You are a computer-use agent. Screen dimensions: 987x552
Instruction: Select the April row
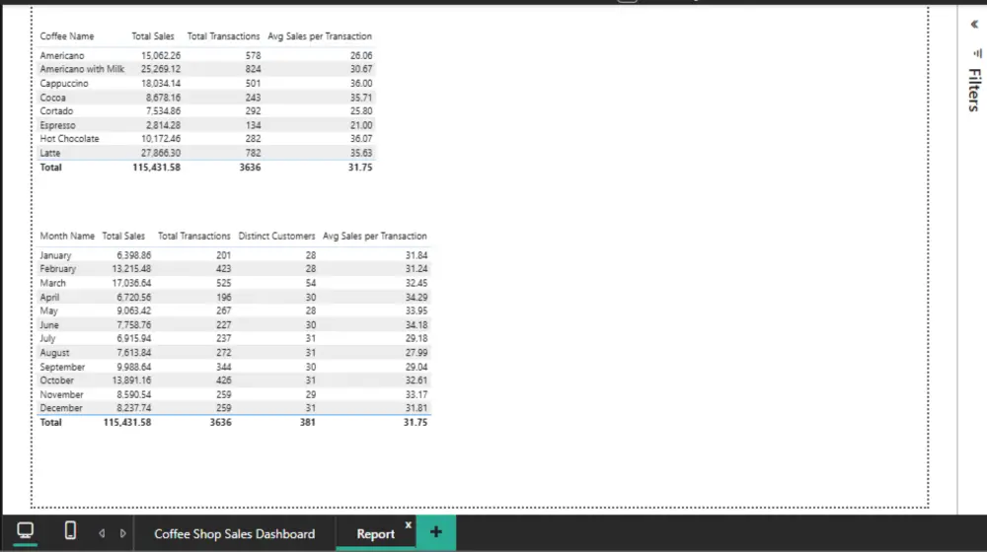(234, 297)
